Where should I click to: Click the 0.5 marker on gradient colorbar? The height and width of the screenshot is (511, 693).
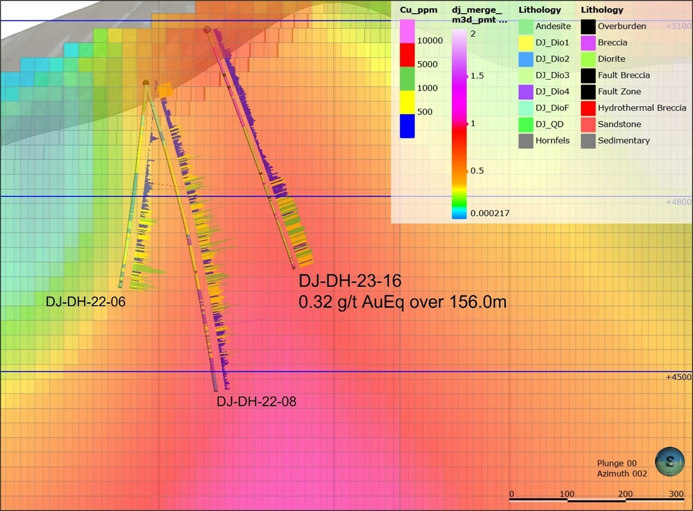click(x=468, y=171)
